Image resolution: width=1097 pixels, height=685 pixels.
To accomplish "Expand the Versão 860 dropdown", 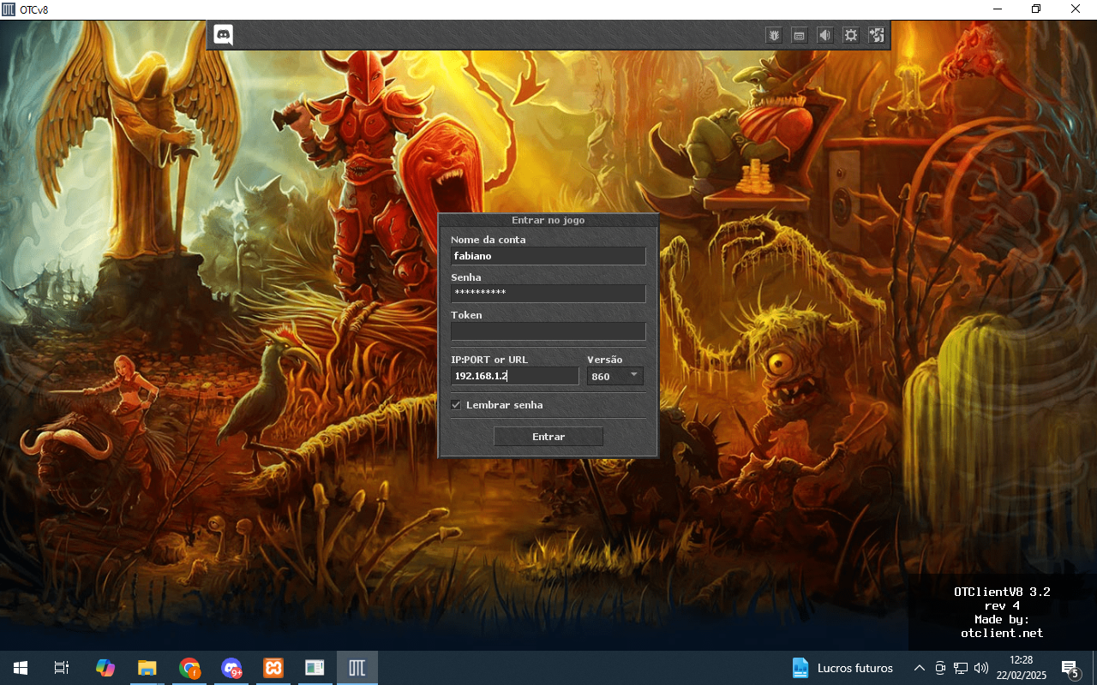I will [x=615, y=376].
